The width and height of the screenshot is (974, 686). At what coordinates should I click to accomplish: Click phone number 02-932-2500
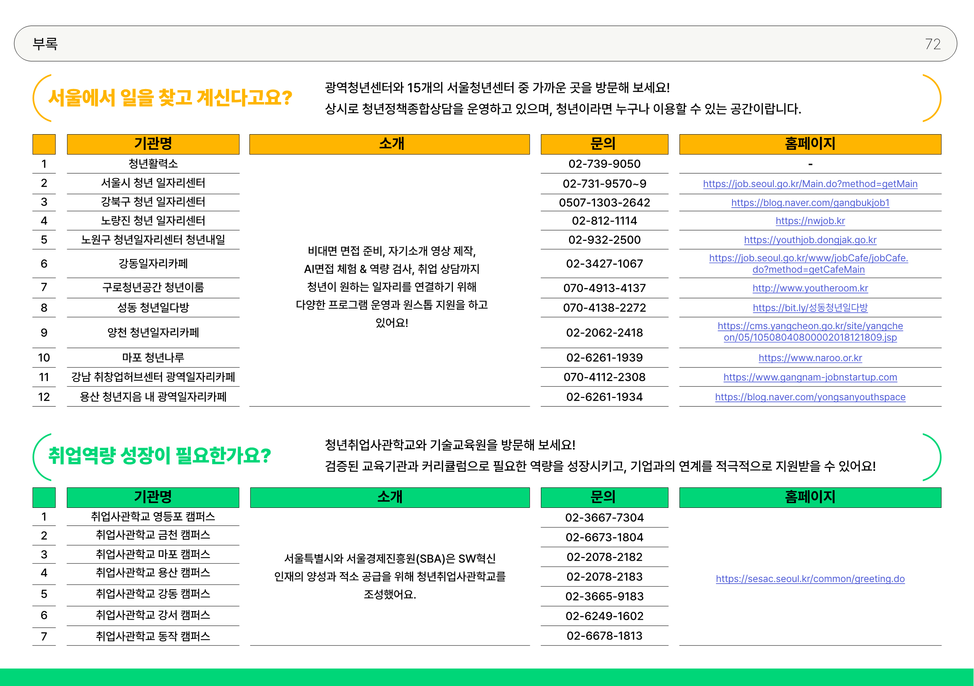click(604, 240)
